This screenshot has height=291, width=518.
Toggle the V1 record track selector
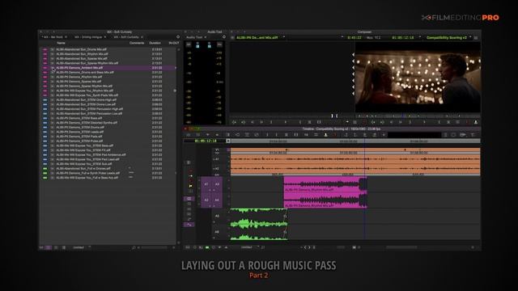click(217, 150)
